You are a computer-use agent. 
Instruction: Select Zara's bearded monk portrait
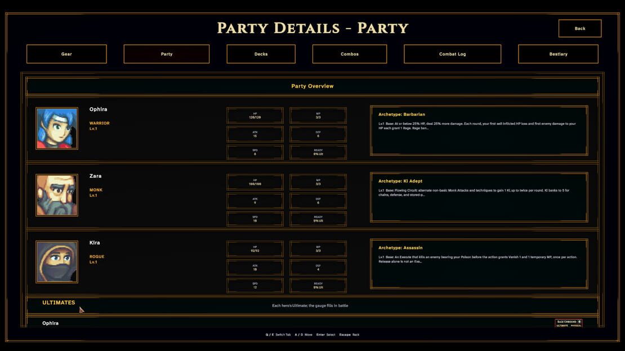click(57, 195)
